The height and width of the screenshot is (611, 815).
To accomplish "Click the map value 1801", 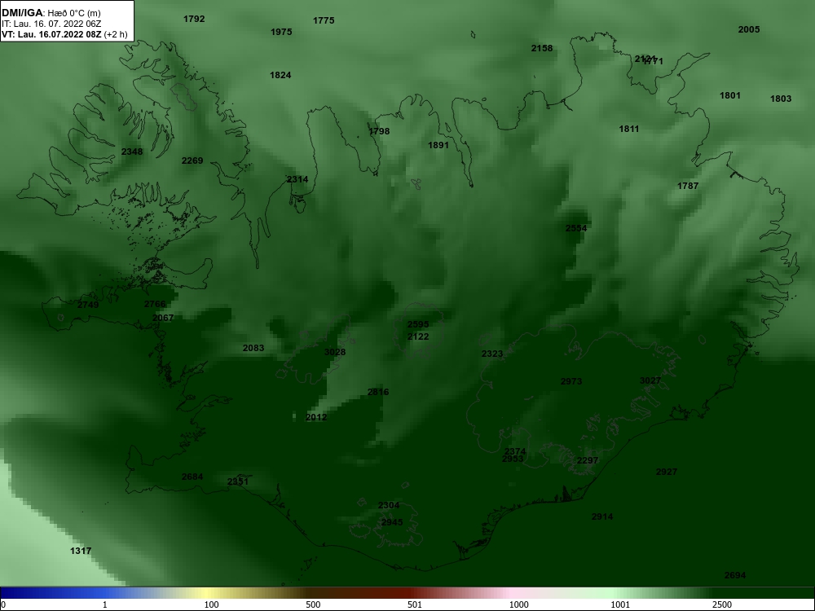I will tap(729, 95).
